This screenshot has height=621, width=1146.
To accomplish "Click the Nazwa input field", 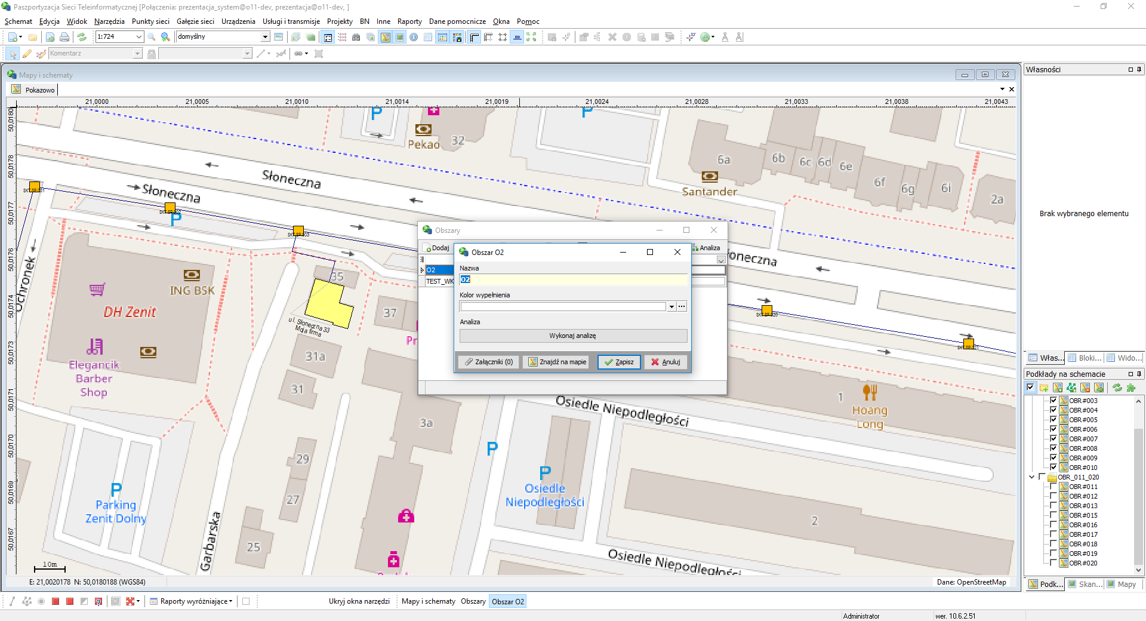I will pos(573,279).
